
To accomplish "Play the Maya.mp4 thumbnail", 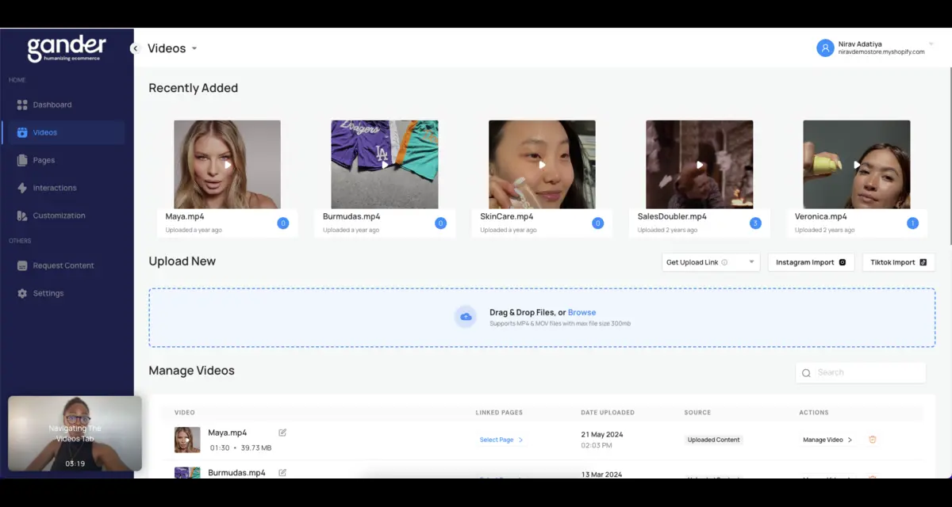I will (227, 165).
